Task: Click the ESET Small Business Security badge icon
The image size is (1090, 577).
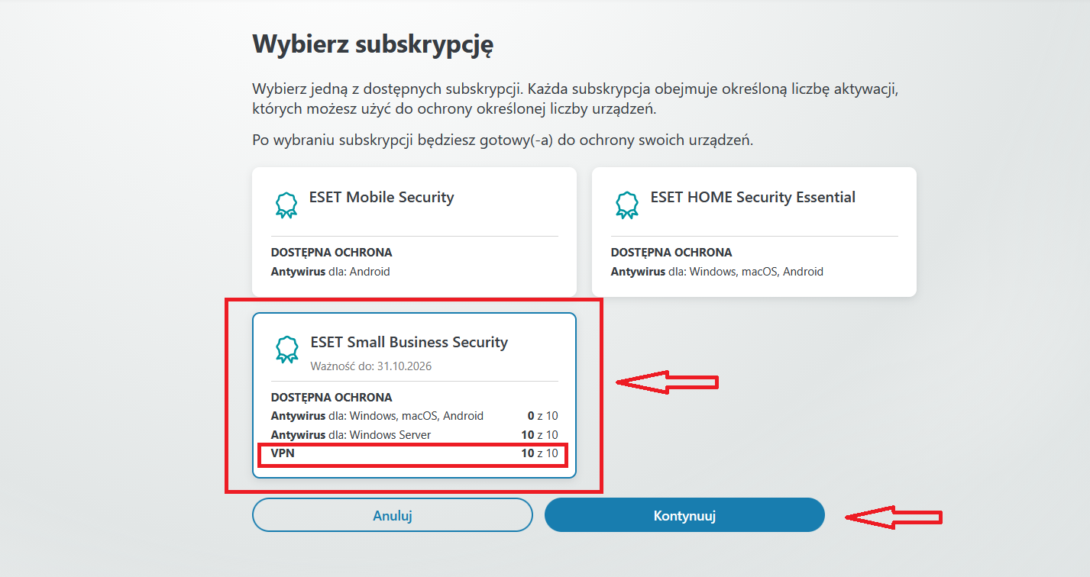Action: [x=286, y=350]
